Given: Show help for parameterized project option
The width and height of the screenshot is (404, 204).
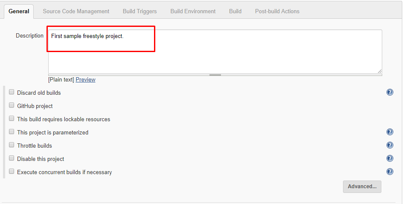Looking at the screenshot, I should pyautogui.click(x=389, y=132).
